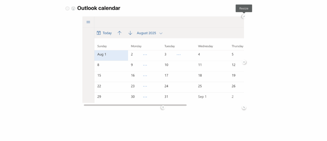This screenshot has height=141, width=327.
Task: Click the top-right corner resize handle
Action: tap(244, 17)
